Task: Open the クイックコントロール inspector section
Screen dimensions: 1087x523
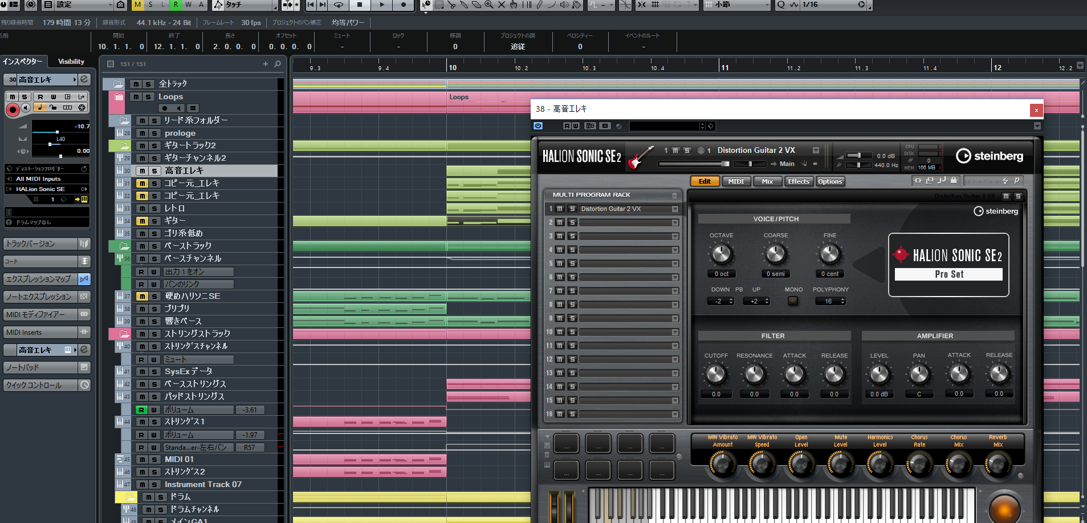Action: 40,385
